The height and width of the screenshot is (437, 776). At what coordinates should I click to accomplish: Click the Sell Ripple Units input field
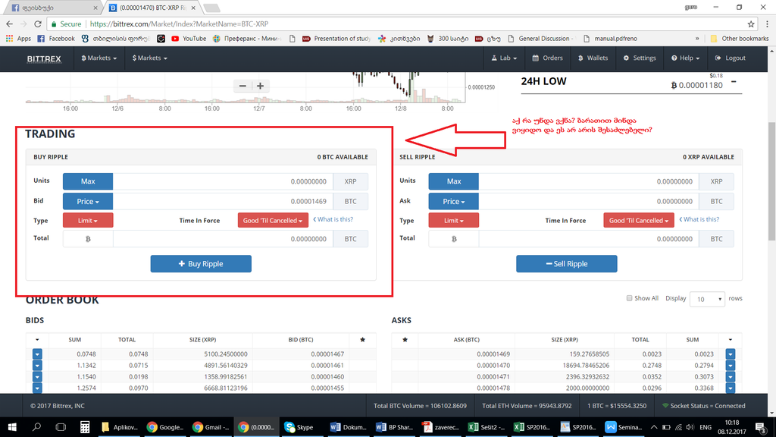588,181
